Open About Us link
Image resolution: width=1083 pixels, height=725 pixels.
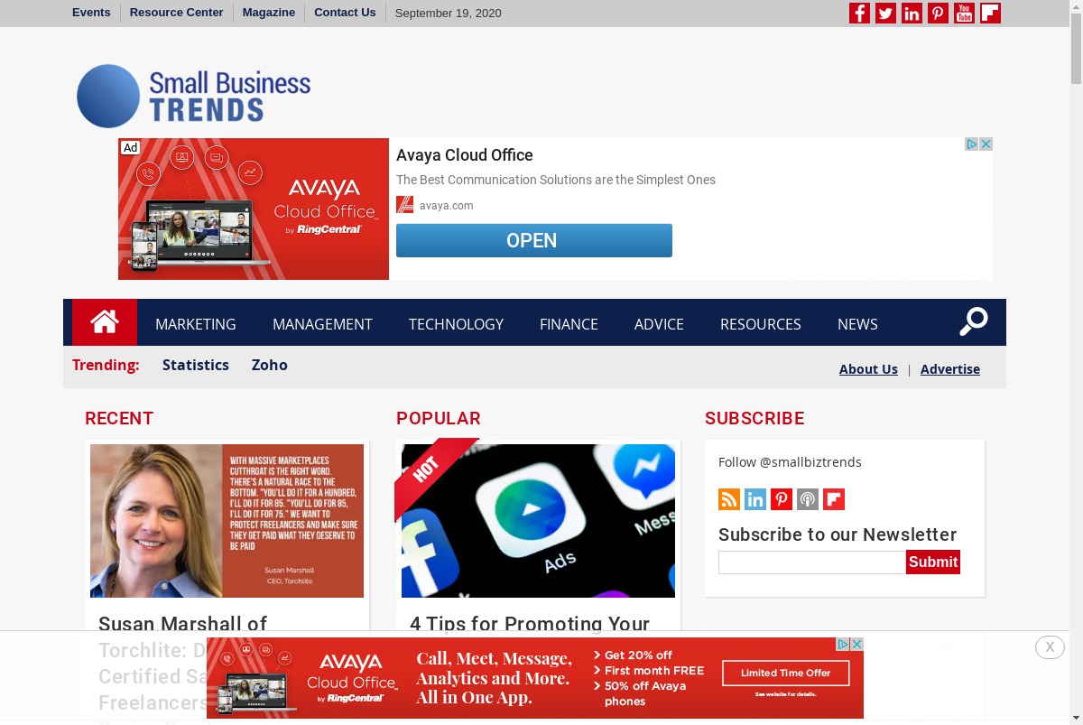pos(868,369)
